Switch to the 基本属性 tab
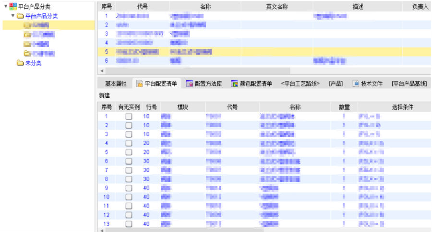Viewport: 432px width, 232px height. point(116,84)
